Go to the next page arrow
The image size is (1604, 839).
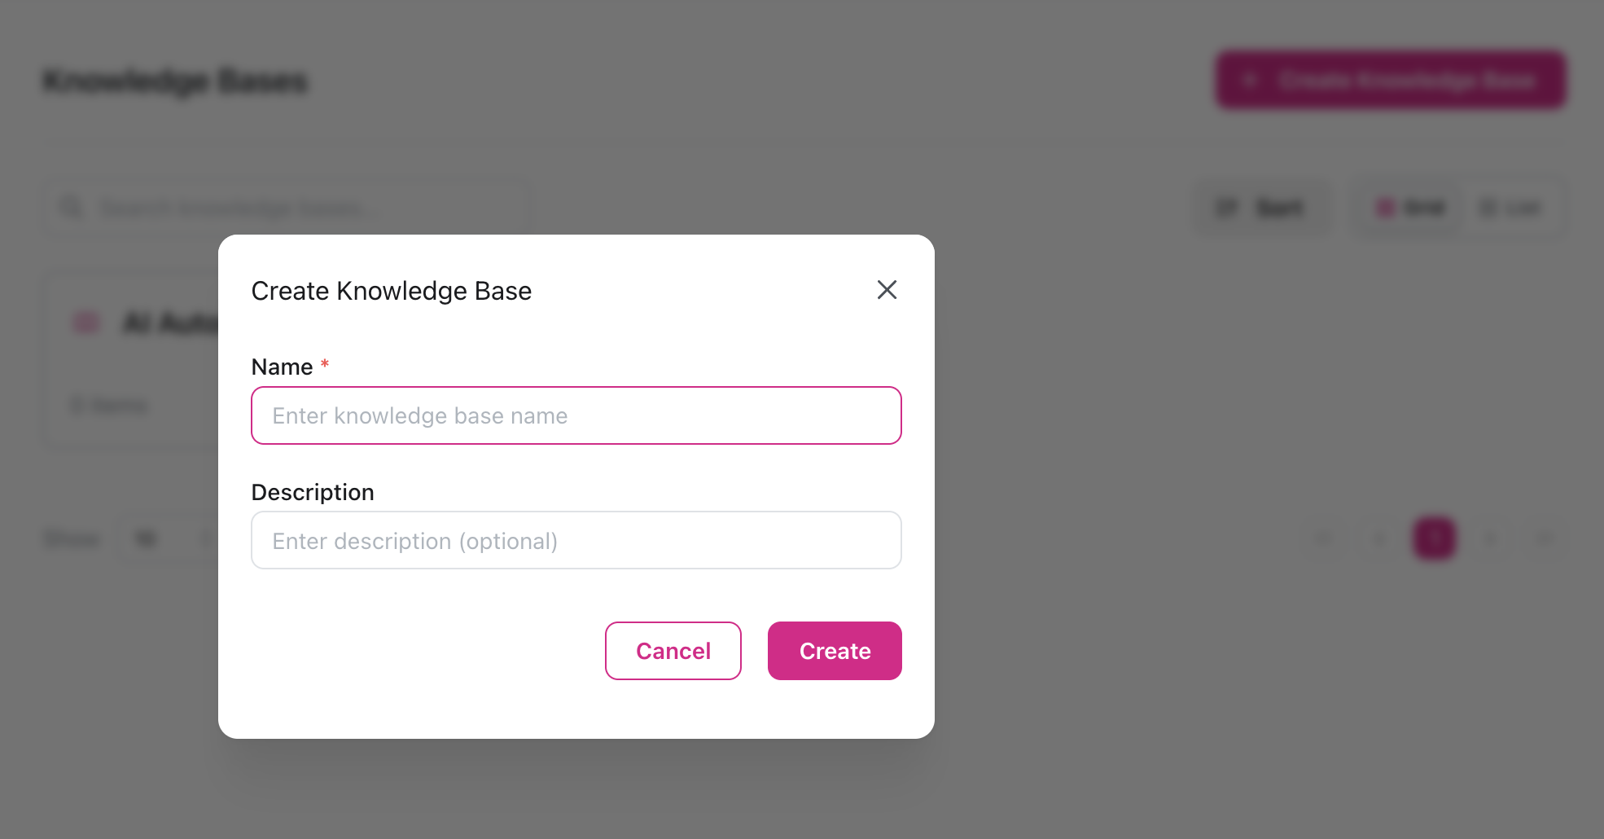(x=1490, y=538)
